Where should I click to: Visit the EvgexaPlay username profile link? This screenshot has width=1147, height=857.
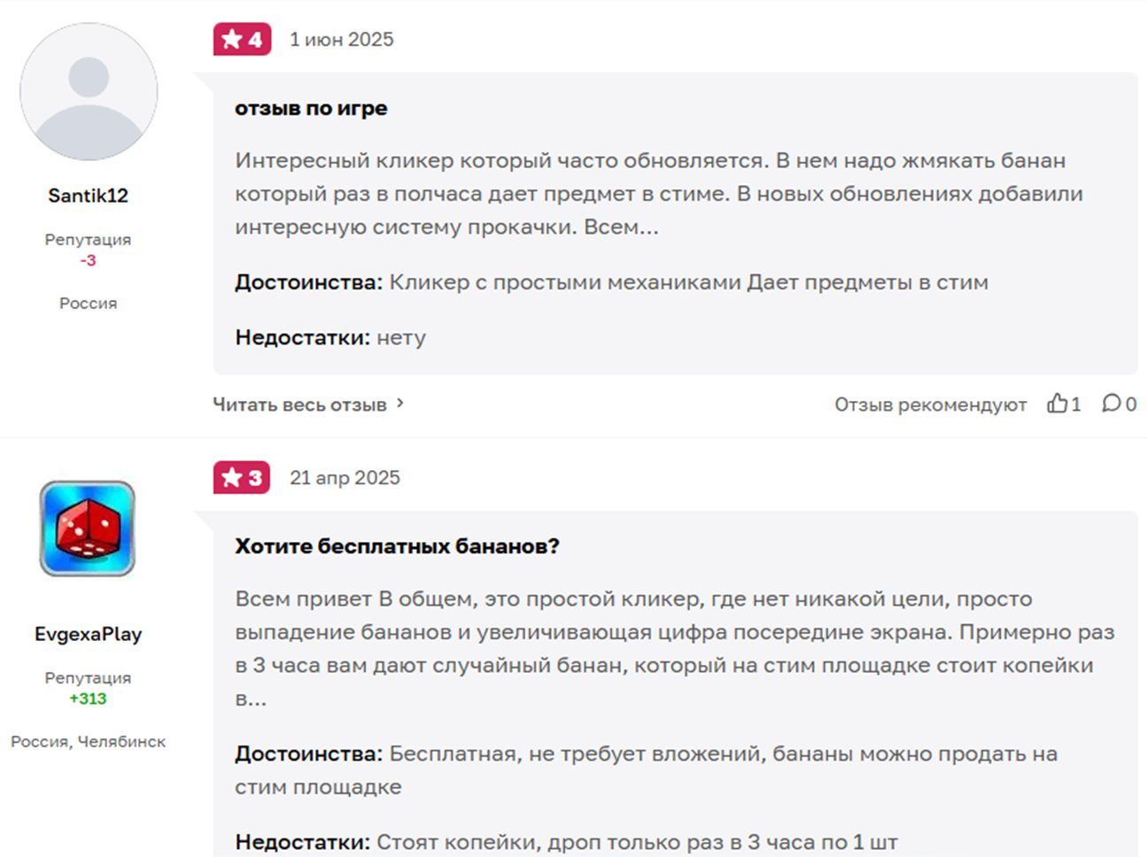pos(88,634)
